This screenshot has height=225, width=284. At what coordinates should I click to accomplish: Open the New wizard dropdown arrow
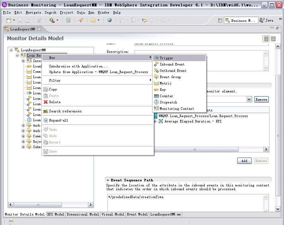14,20
